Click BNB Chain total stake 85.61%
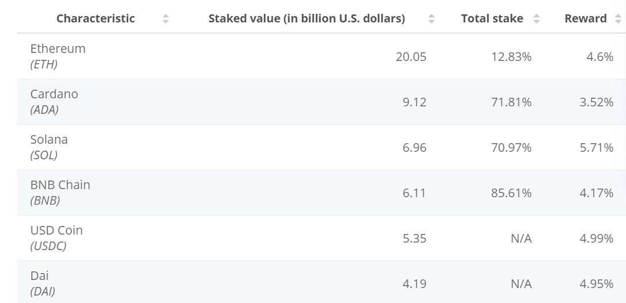Screen dimensions: 626x303 click(x=512, y=193)
